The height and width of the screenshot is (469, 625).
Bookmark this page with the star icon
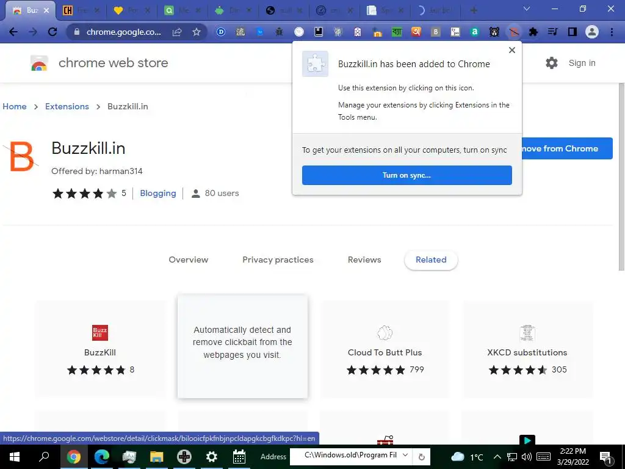(197, 32)
